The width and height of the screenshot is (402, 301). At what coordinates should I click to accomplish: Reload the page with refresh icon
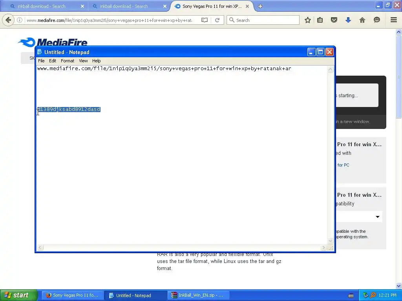pos(217,20)
